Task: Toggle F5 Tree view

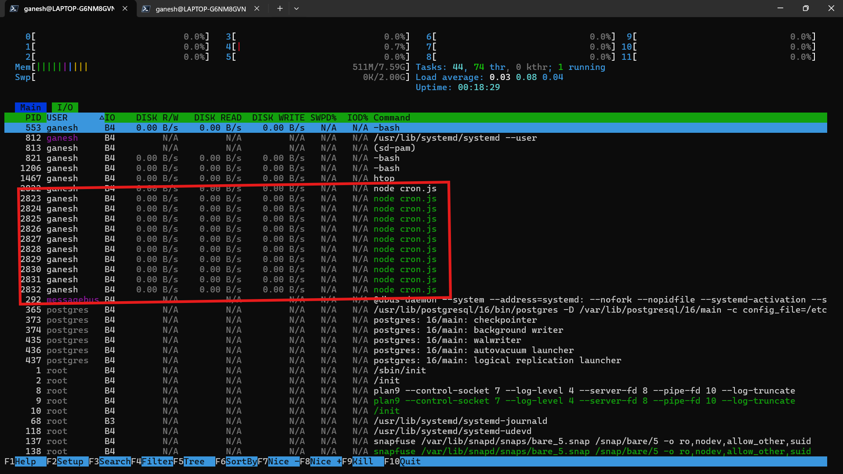Action: [194, 461]
